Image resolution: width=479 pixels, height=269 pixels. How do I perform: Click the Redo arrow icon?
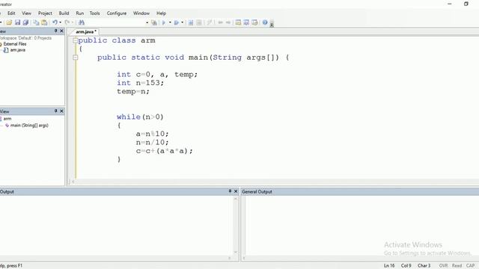[x=67, y=22]
